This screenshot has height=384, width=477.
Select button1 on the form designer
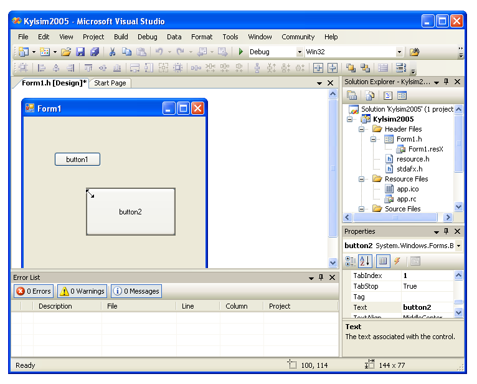coord(78,159)
